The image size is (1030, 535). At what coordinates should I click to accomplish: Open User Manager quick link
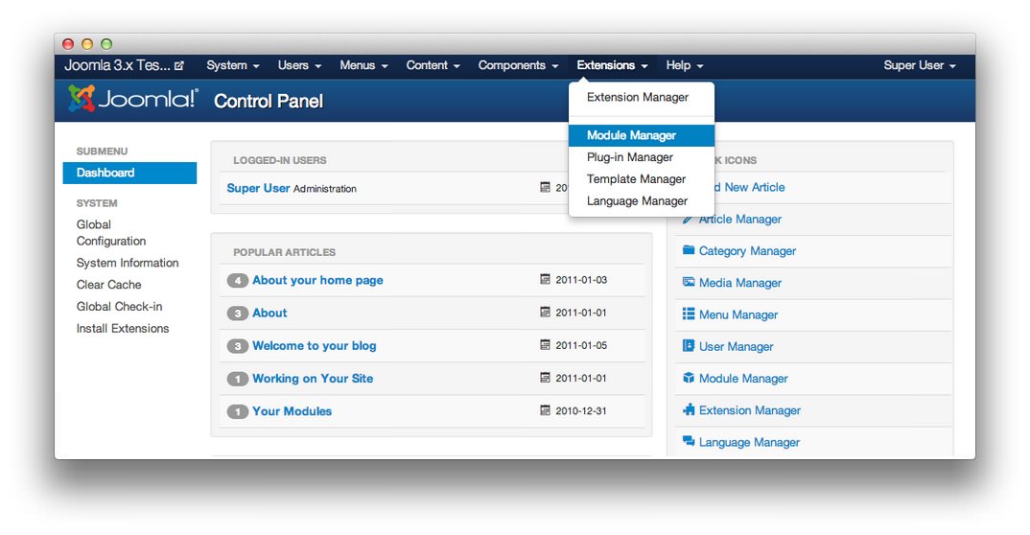tap(737, 347)
